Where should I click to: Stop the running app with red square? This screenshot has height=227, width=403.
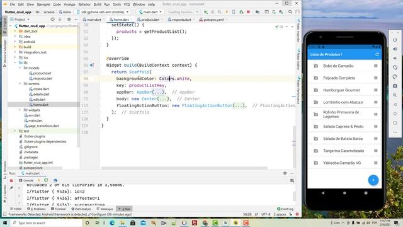point(248,12)
